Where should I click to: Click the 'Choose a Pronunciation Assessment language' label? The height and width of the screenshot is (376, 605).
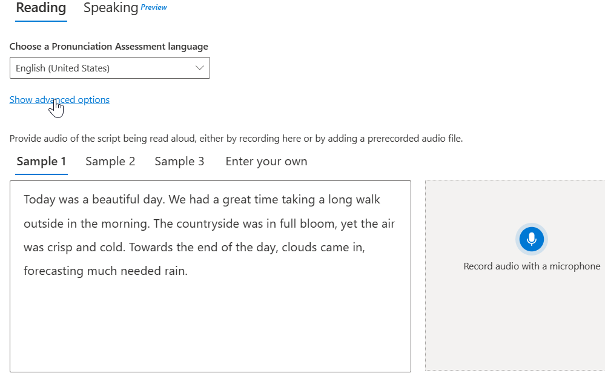[108, 47]
